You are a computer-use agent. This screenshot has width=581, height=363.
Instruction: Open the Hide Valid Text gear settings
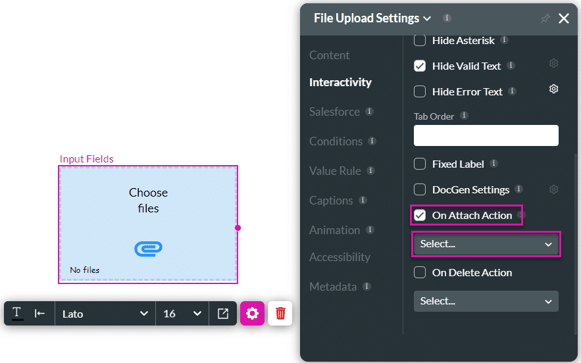(x=553, y=63)
